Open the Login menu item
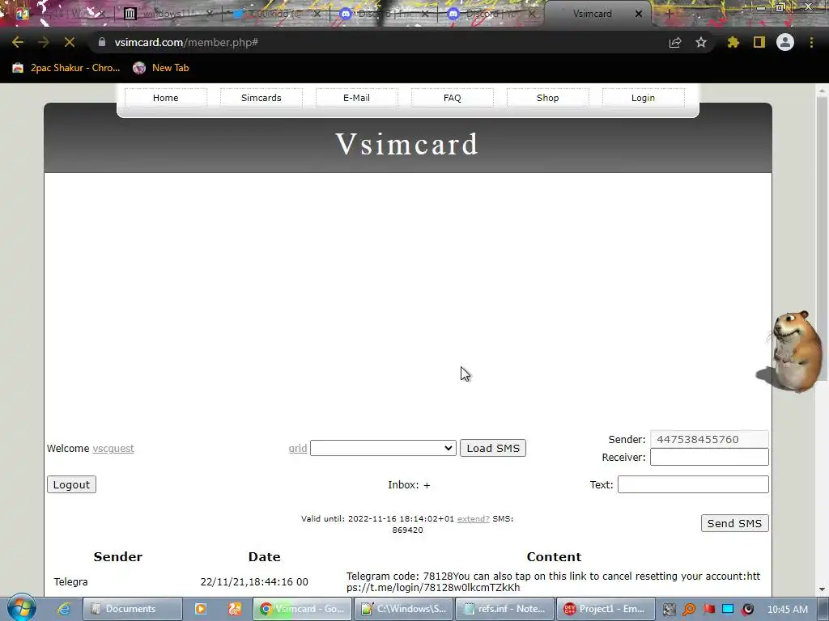The height and width of the screenshot is (621, 829). [643, 98]
